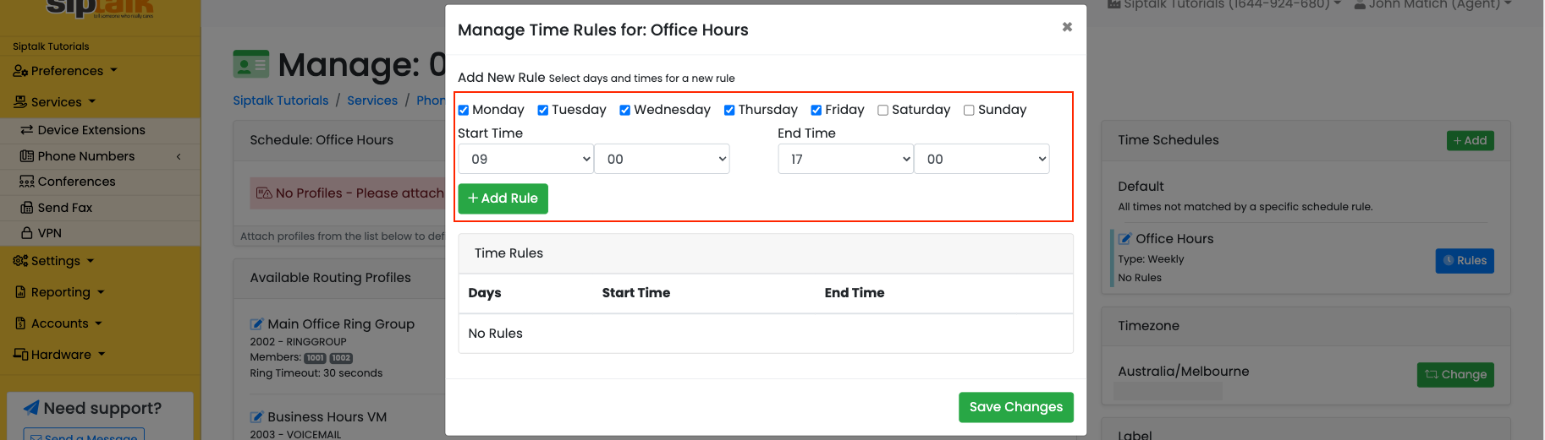Screen dimensions: 1545x440
Task: Click the Device Extensions sidebar icon
Action: tap(27, 130)
